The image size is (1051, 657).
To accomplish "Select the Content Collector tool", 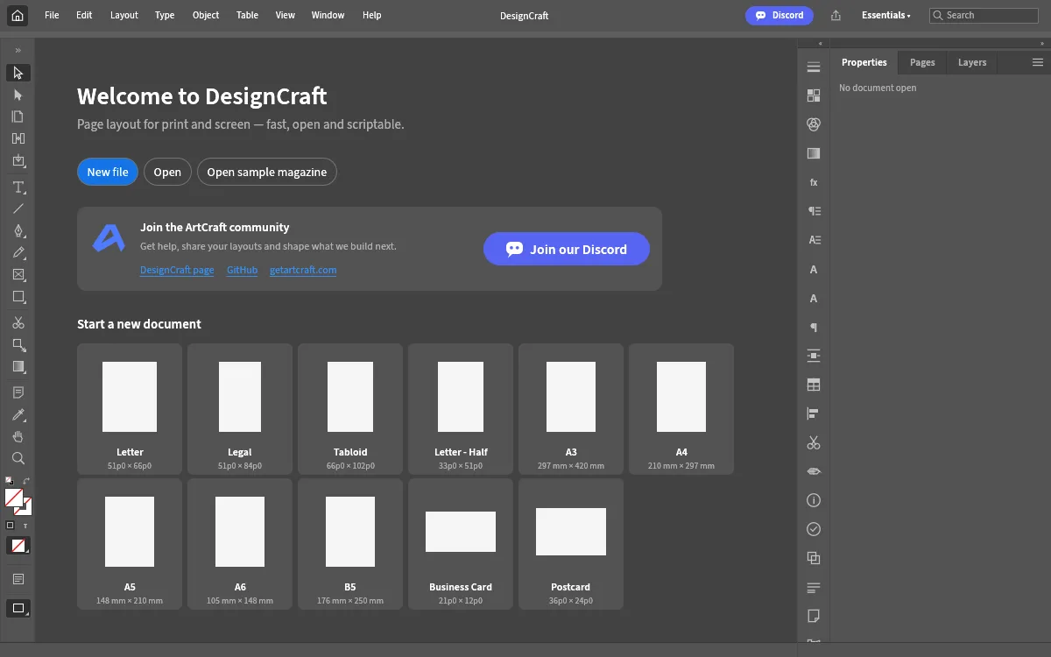I will 18,160.
